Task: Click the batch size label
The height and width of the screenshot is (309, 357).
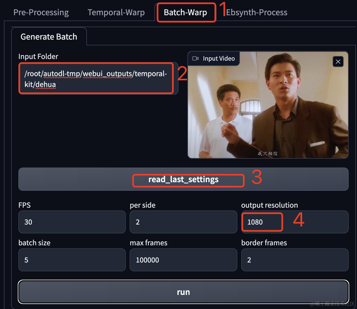Action: tap(34, 243)
